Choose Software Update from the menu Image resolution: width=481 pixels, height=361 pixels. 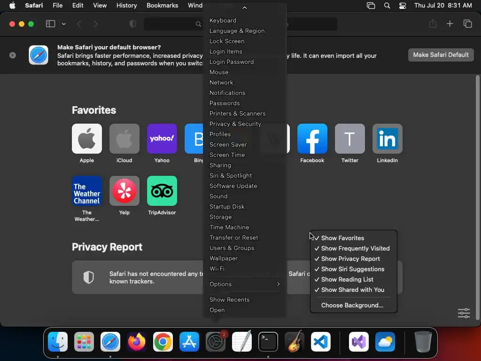[244, 186]
